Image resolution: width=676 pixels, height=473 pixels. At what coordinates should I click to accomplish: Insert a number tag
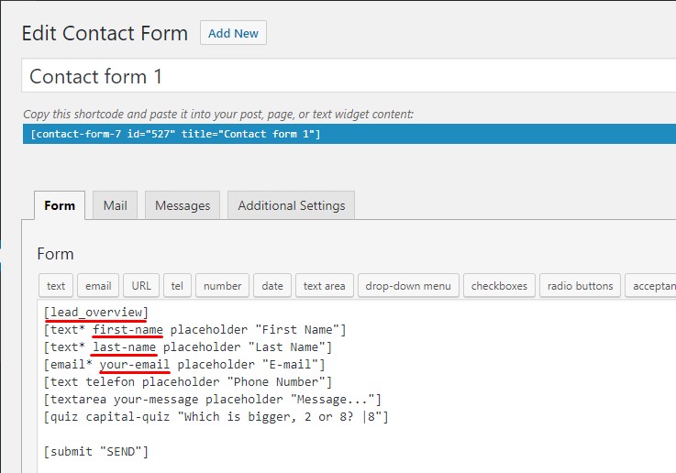223,286
